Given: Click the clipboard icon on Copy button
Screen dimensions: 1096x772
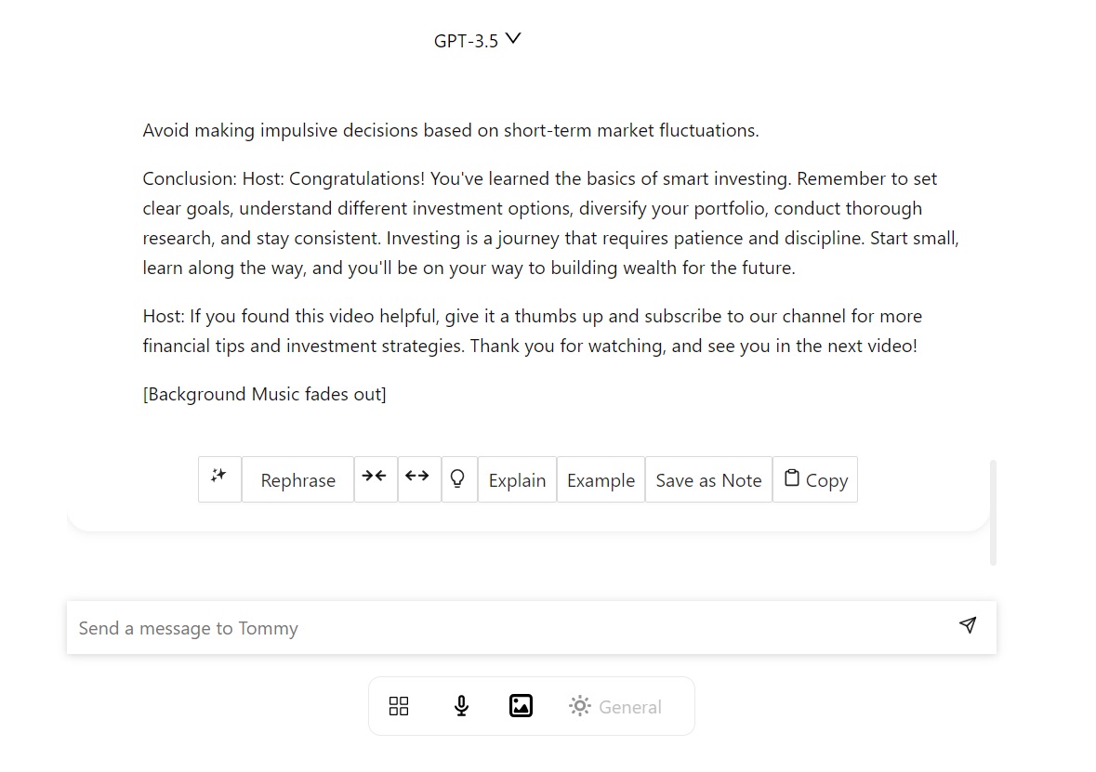Looking at the screenshot, I should pyautogui.click(x=790, y=478).
